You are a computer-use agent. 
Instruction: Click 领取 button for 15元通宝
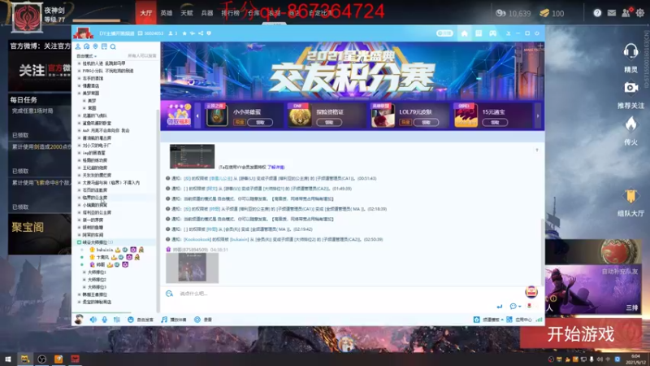(x=495, y=123)
